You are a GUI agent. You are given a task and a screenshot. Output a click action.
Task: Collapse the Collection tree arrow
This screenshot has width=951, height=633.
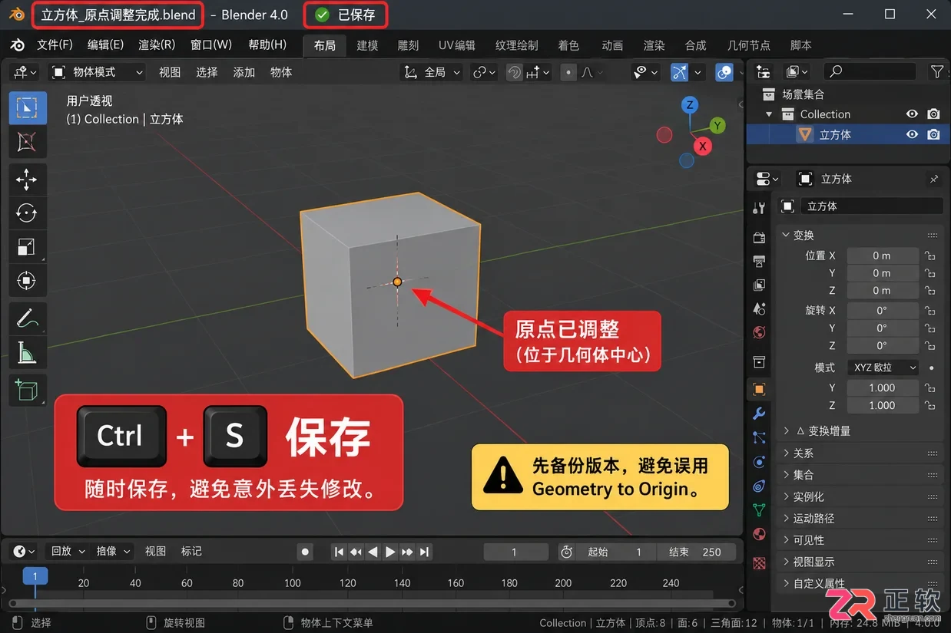(x=769, y=114)
